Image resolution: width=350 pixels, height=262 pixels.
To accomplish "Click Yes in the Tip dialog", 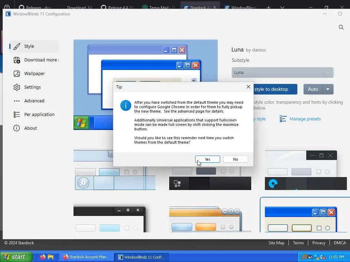I will point(207,159).
